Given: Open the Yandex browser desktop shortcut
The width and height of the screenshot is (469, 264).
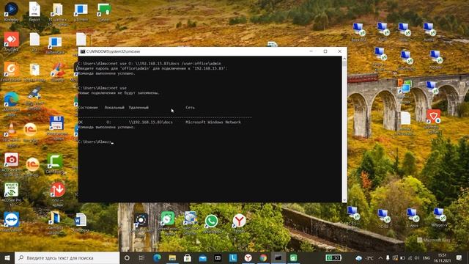Looking at the screenshot, I should tap(239, 221).
